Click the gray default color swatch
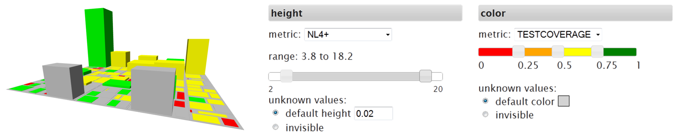 pos(563,101)
